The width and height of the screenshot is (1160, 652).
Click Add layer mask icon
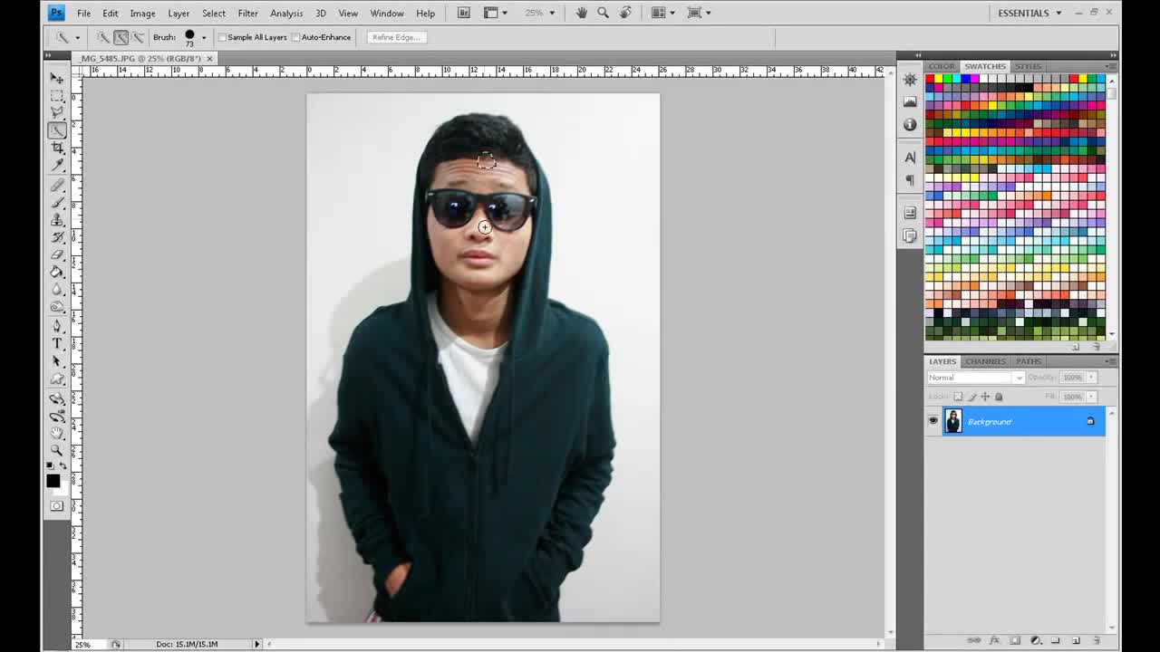(x=1015, y=640)
